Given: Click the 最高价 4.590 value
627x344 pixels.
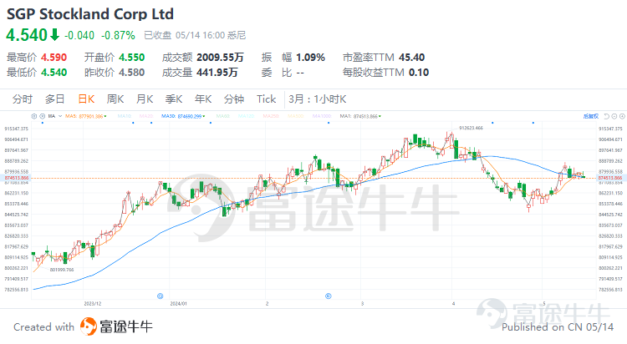Looking at the screenshot, I should coord(54,58).
